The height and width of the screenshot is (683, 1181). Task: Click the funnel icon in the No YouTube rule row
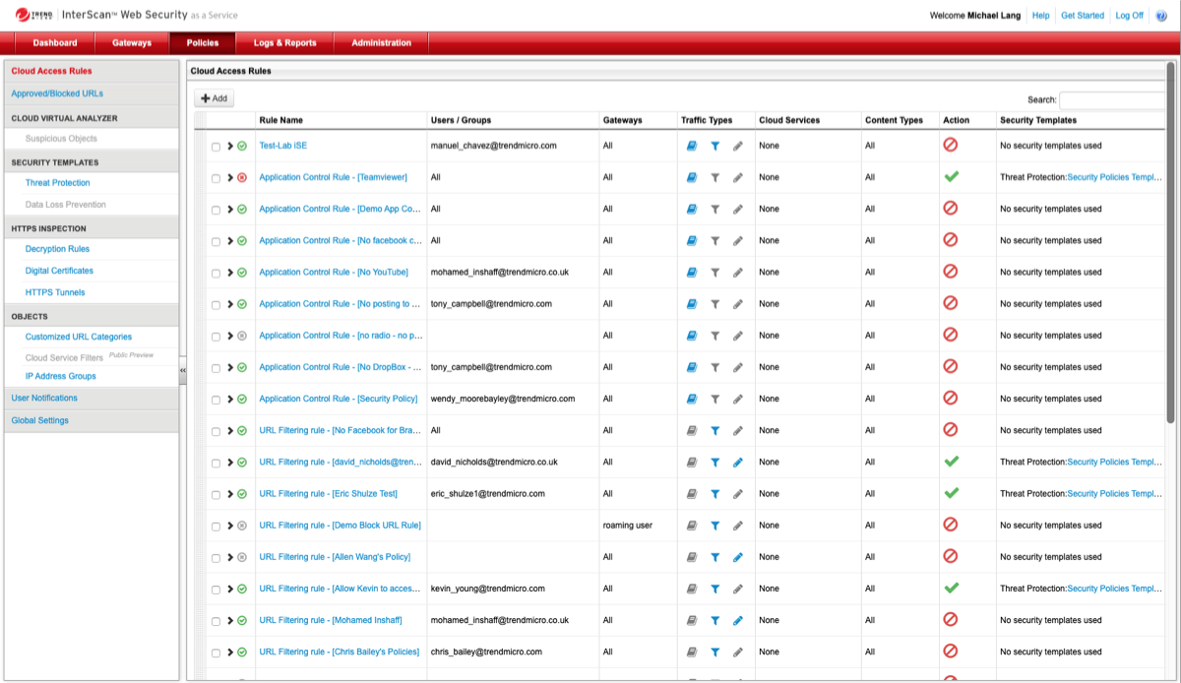point(715,273)
